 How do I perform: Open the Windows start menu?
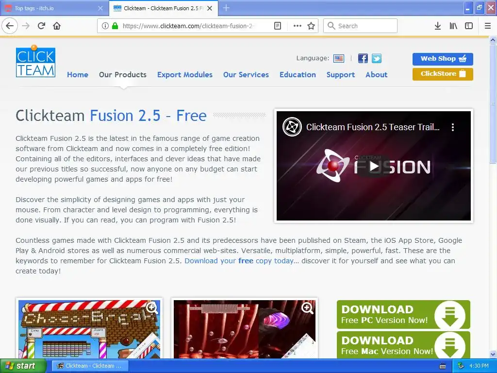[23, 366]
